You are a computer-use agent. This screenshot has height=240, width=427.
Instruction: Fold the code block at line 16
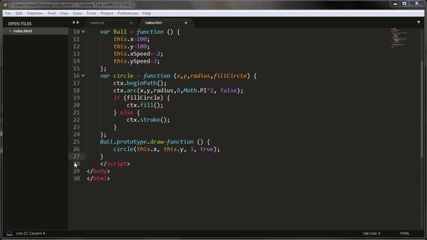83,76
